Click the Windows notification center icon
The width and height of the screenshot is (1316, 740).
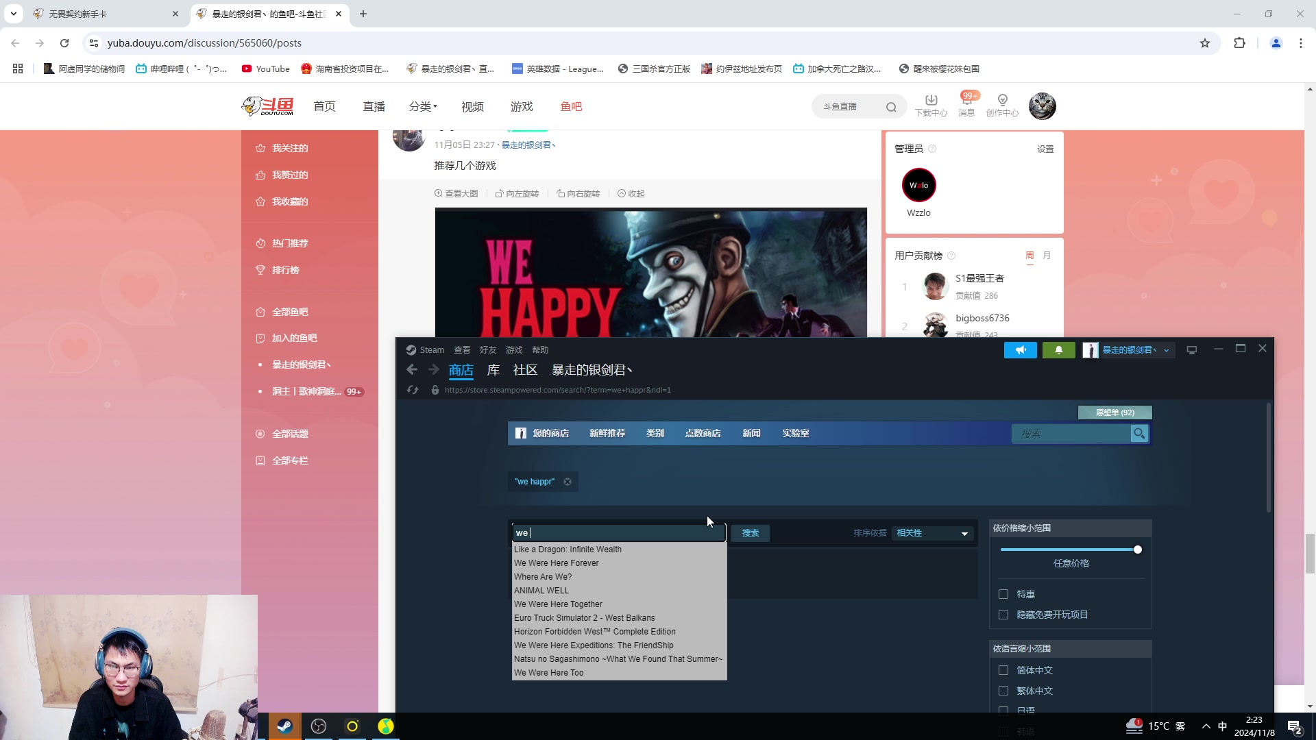[1295, 727]
